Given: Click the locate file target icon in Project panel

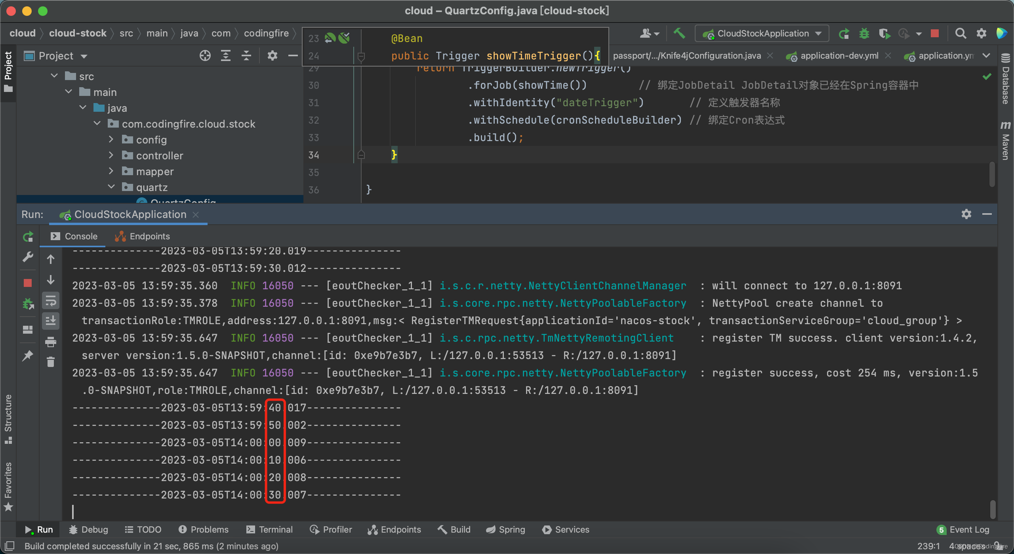Looking at the screenshot, I should coord(205,56).
